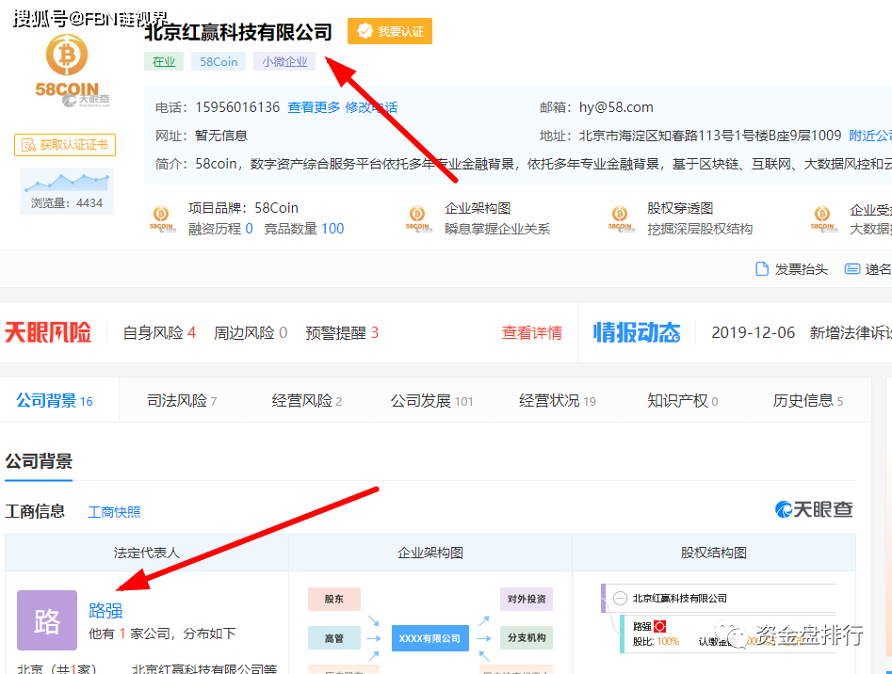Open 路强 legal representative profile link
892x674 pixels.
[105, 610]
